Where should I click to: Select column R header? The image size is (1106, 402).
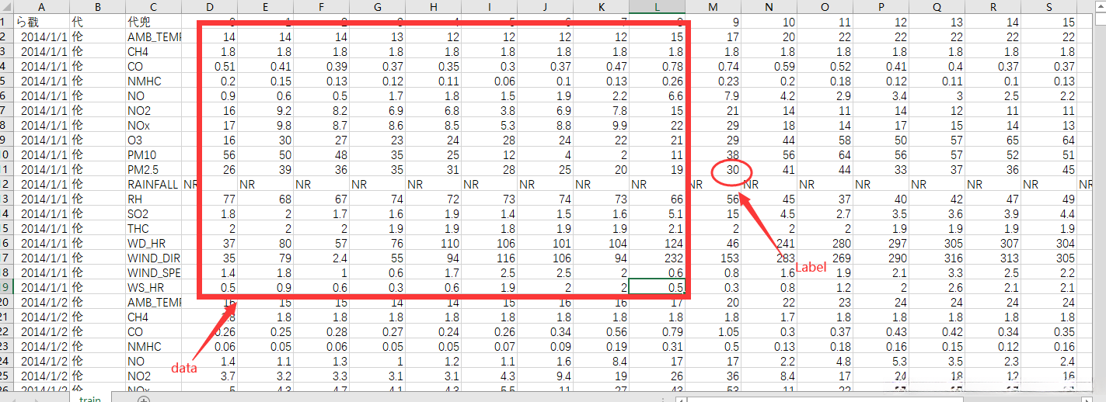993,6
